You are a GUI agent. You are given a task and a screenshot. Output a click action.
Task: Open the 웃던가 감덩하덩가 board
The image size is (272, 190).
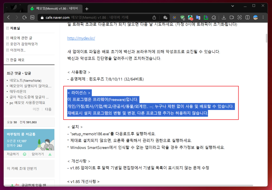click(24, 44)
